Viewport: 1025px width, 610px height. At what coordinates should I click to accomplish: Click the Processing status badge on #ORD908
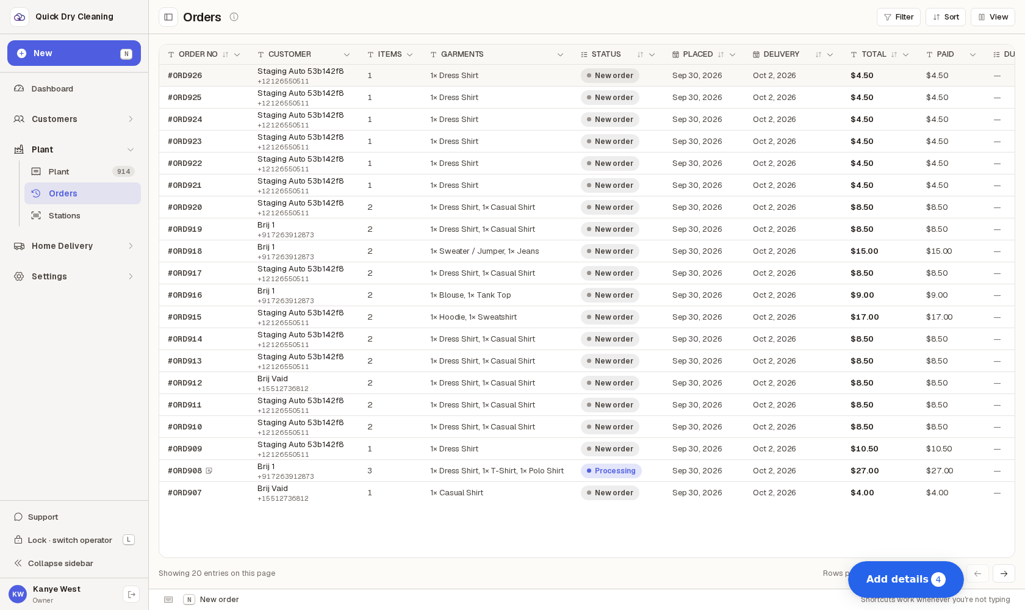point(611,471)
